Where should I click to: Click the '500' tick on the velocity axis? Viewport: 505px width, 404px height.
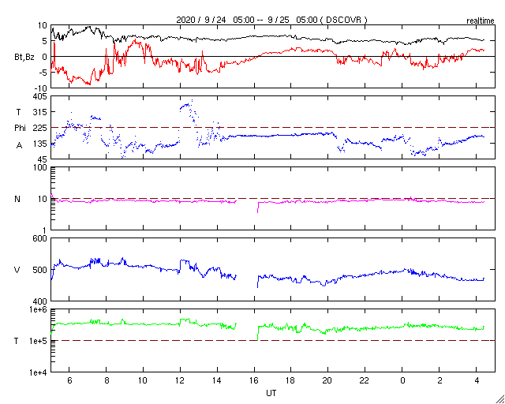(40, 270)
